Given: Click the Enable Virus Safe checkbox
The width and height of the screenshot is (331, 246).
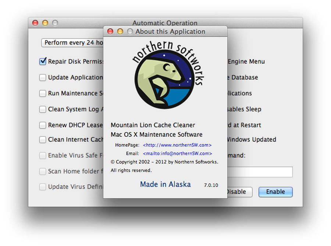Looking at the screenshot, I should click(43, 155).
